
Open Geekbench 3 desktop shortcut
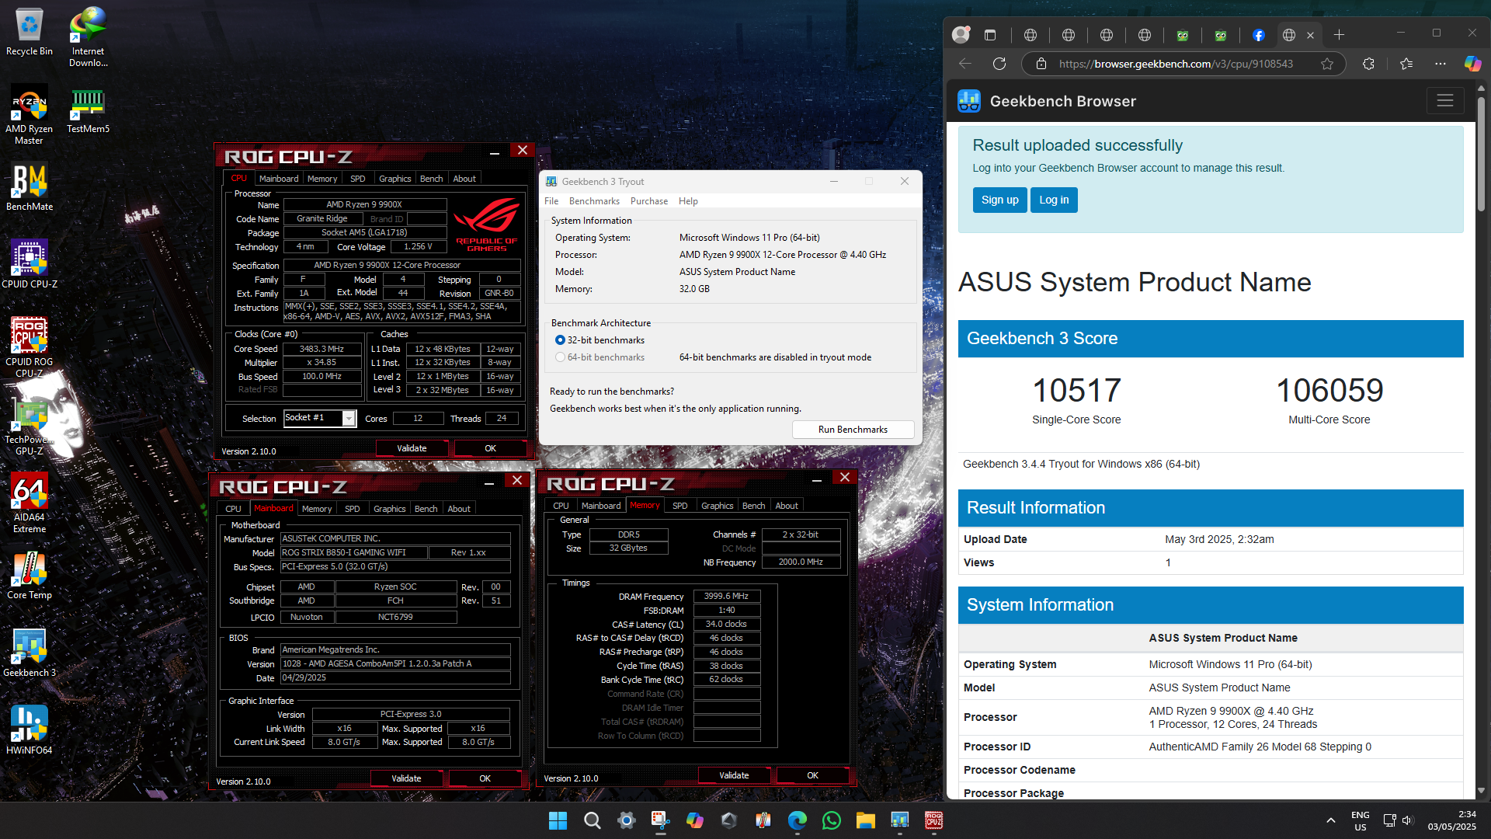[30, 653]
